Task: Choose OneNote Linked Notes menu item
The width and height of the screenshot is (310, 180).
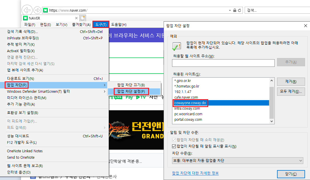Action: click(x=55, y=151)
